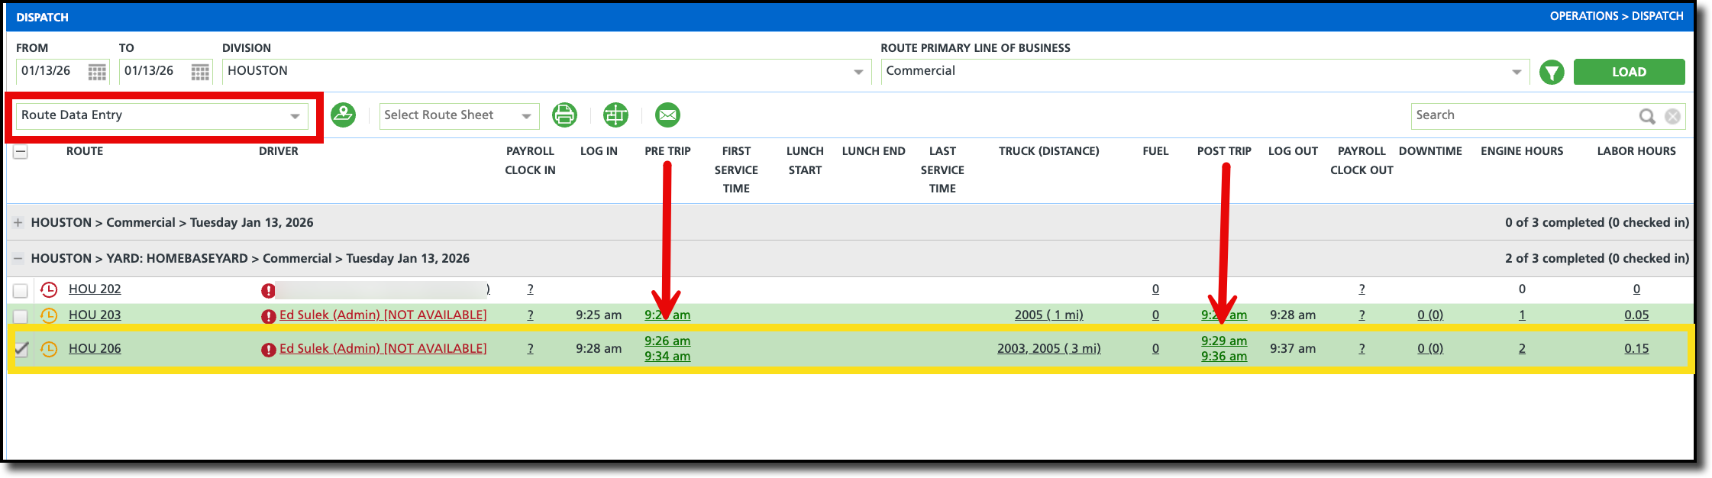Open truck link 2005 ( 1 mi)
Image resolution: width=1712 pixels, height=478 pixels.
(1048, 315)
